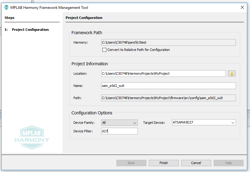This screenshot has width=250, height=172.
Task: Click the Location label
Action: 80,73
